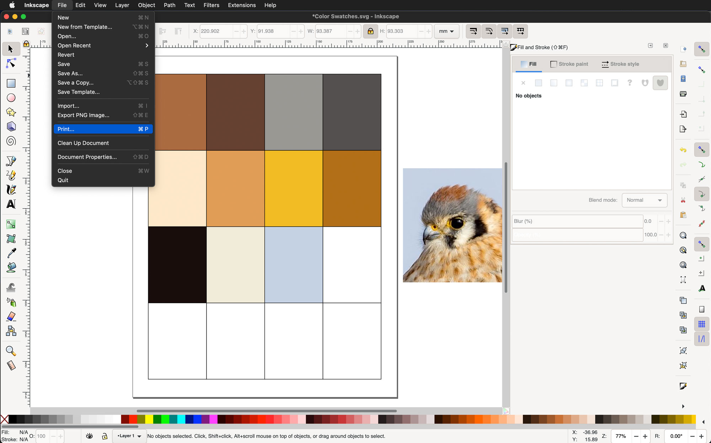Click the light blue canvas square
This screenshot has height=443, width=711.
pyautogui.click(x=294, y=265)
